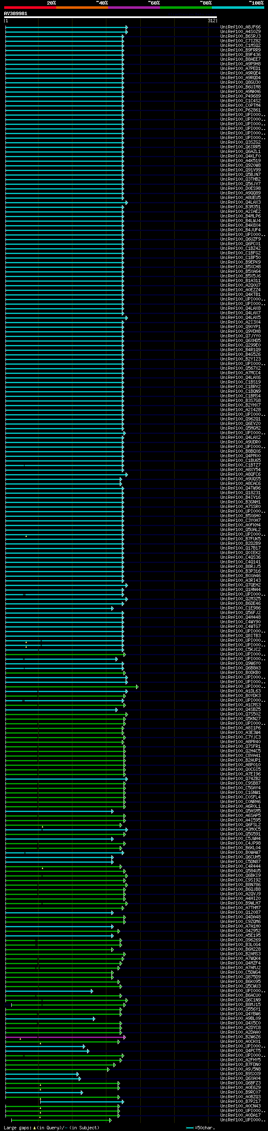Click hit label UniRef100_A1DL63
This screenshot has height=1131, width=268.
click(240, 691)
